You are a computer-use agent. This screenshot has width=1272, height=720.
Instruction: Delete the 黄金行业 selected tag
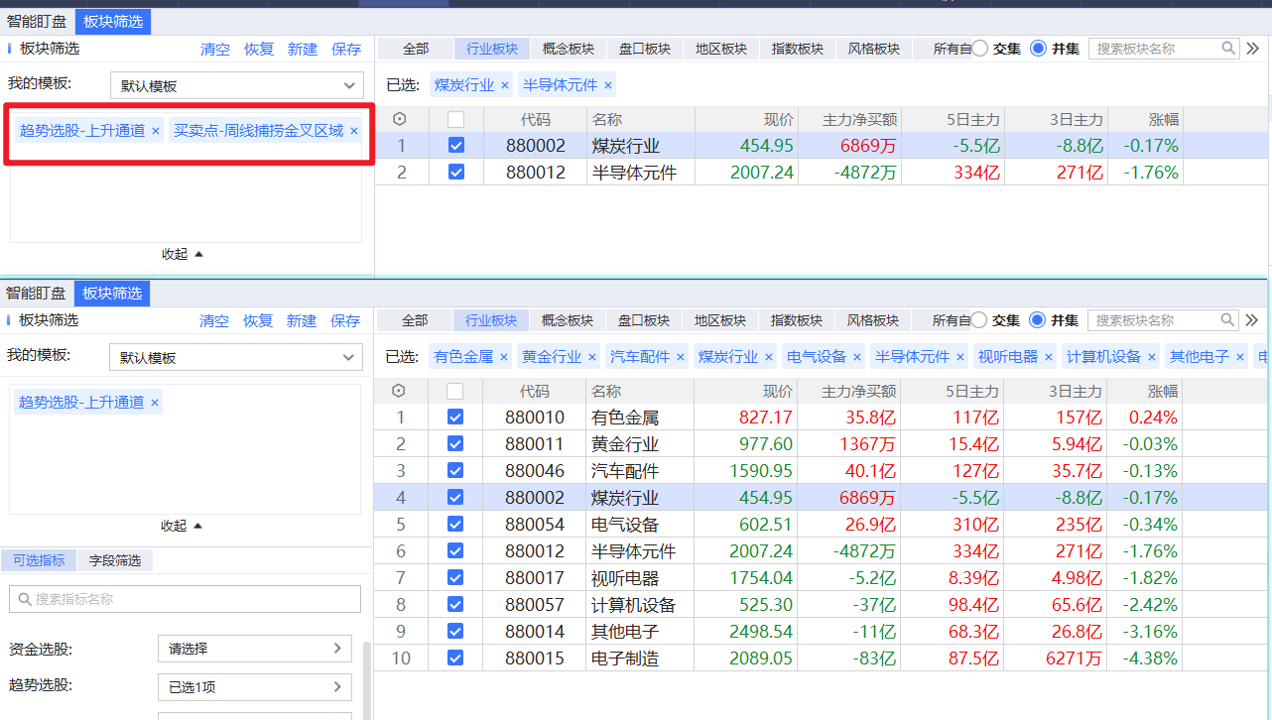tap(592, 357)
